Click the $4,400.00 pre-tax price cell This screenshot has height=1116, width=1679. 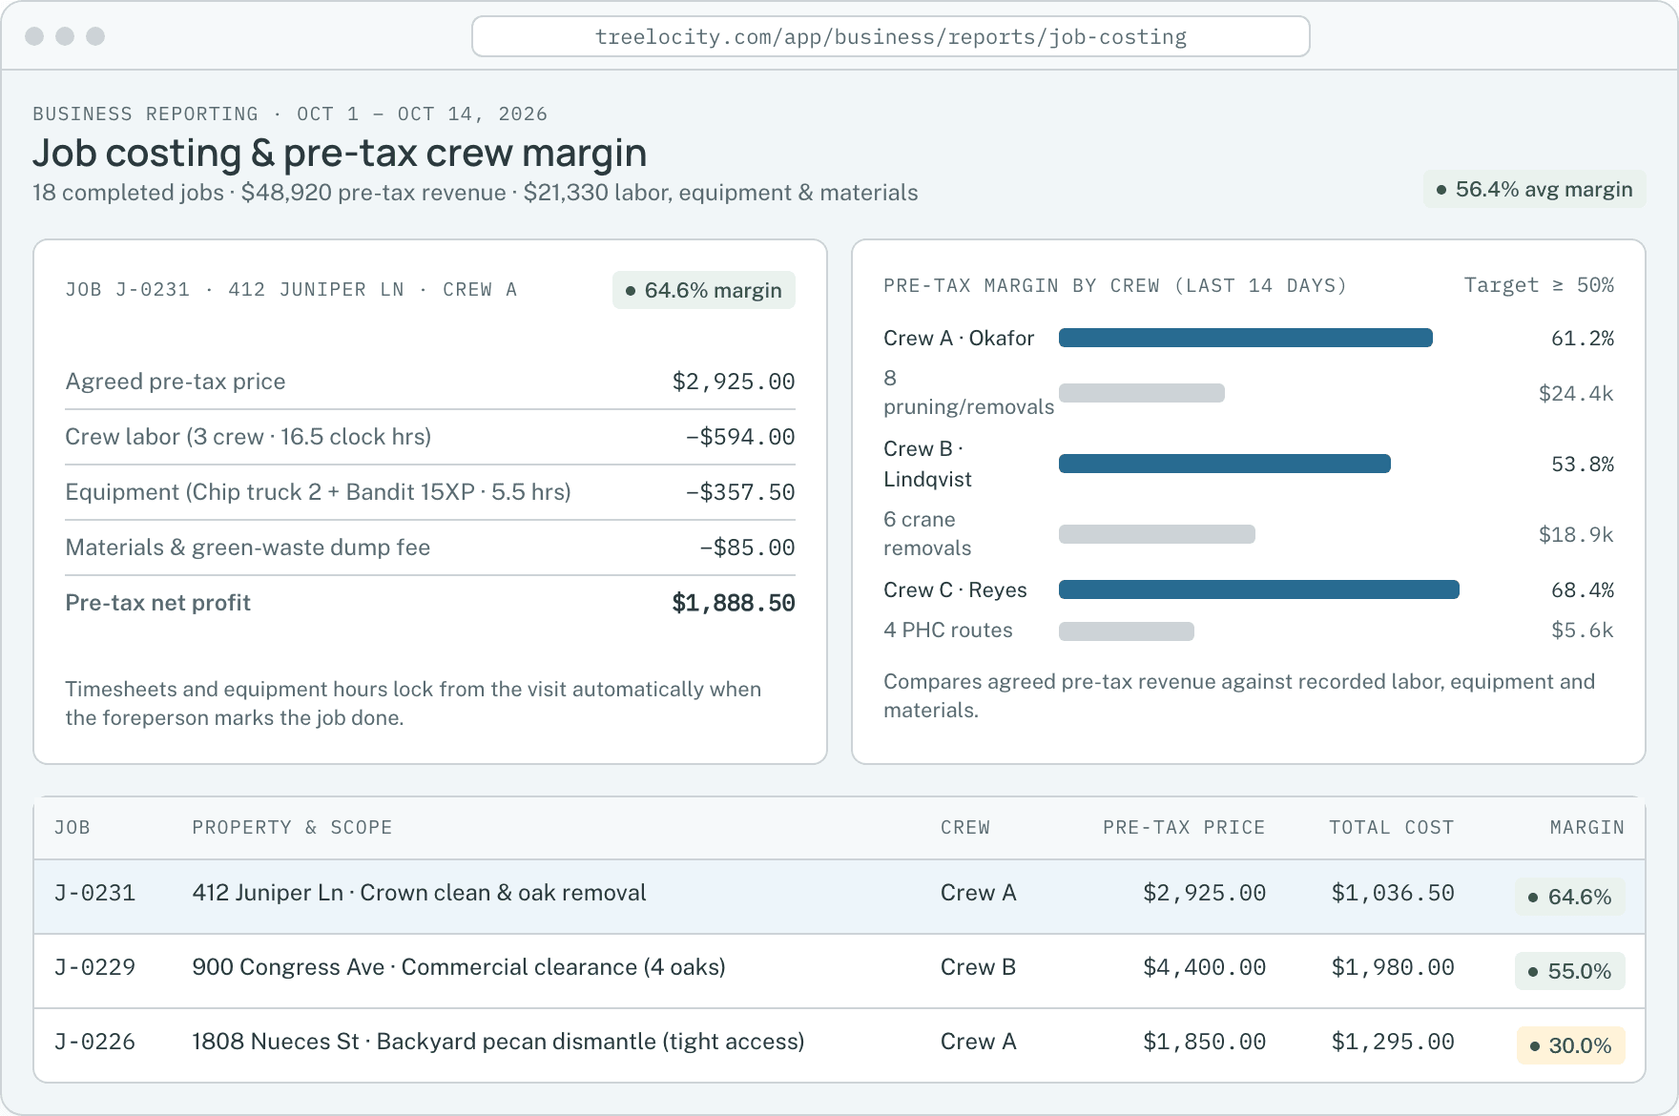click(x=1204, y=967)
